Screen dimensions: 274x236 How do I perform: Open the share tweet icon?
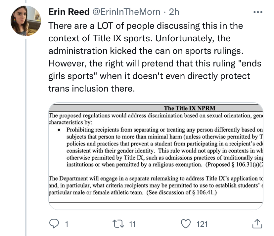(x=257, y=224)
